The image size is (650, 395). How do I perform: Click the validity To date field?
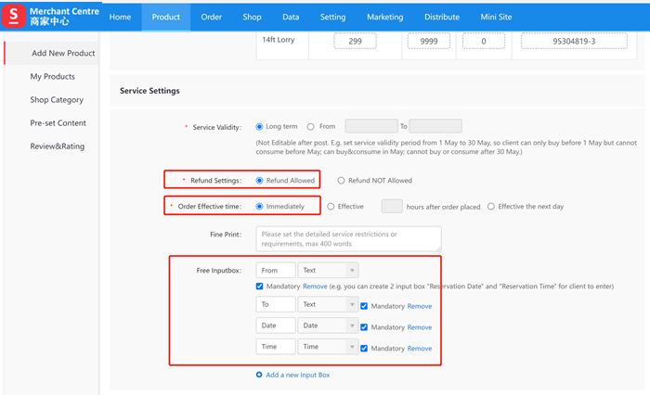pos(435,126)
